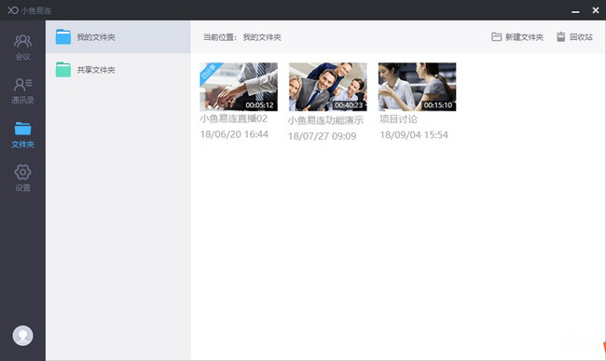Viewport: 606px width, 361px height.
Task: Click the 新建文件夹 folder icon
Action: (x=496, y=37)
